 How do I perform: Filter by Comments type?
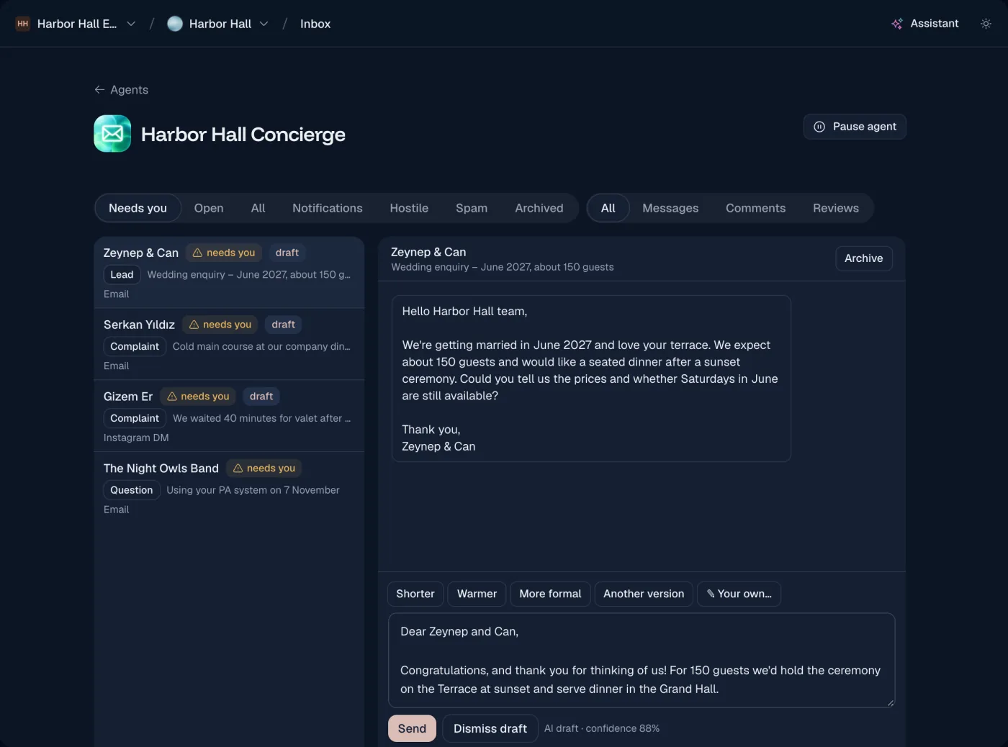[755, 208]
